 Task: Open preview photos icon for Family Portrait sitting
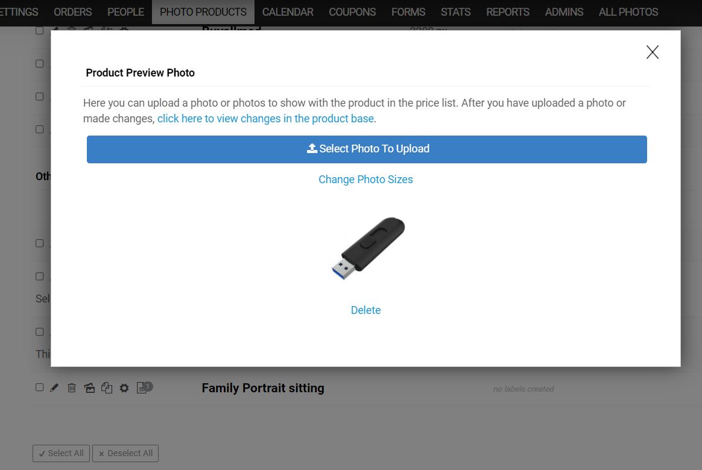(89, 387)
